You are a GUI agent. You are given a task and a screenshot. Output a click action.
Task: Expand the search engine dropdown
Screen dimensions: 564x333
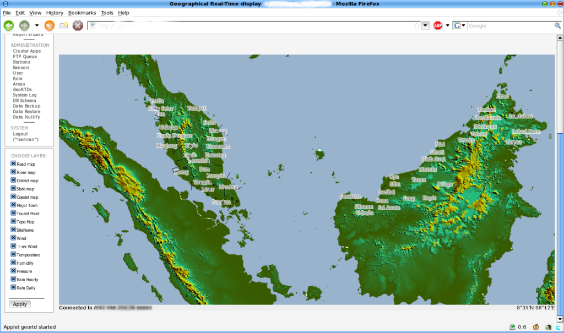coord(464,25)
